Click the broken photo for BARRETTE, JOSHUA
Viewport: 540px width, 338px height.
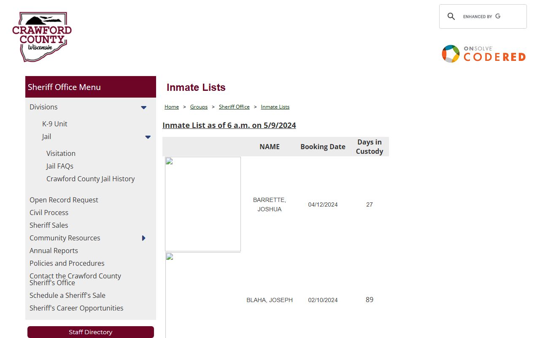(203, 204)
